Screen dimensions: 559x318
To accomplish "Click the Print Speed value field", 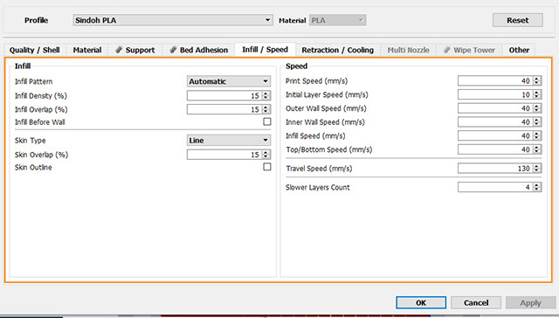I will (x=495, y=81).
